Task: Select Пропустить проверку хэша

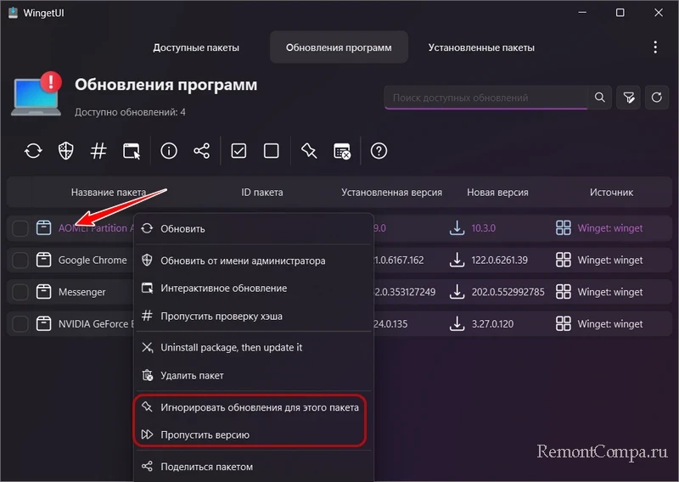Action: click(x=254, y=317)
